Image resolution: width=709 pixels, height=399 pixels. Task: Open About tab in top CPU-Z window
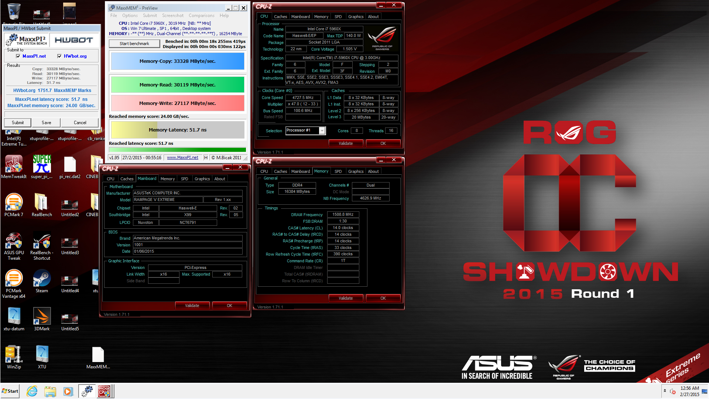[373, 17]
